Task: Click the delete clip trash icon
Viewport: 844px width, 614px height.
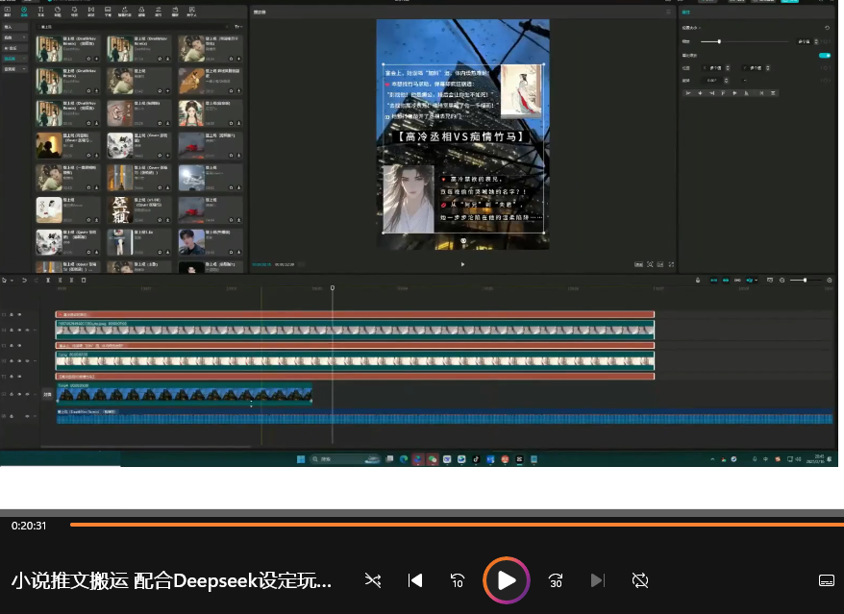Action: 84,280
